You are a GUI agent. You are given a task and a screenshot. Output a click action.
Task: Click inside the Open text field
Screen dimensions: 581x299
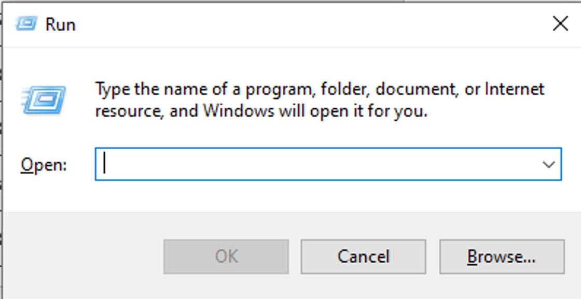311,165
